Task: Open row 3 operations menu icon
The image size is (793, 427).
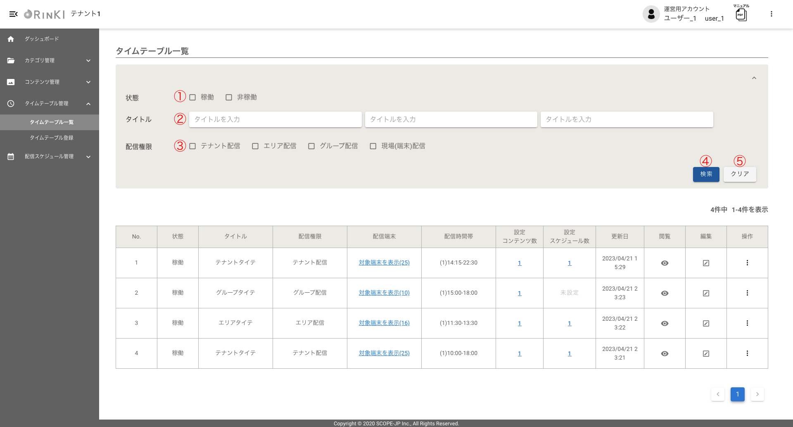Action: 747,323
